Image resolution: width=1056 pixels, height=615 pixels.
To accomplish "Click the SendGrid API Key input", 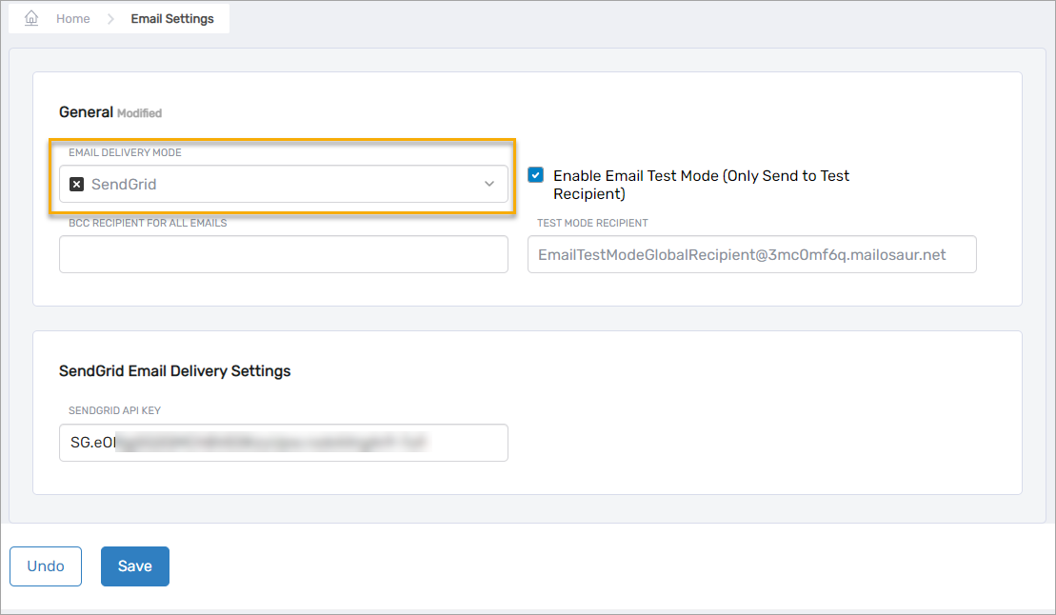I will tap(283, 443).
